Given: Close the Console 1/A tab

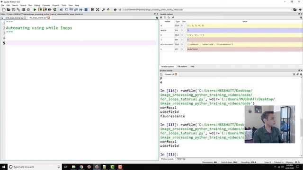Looking at the screenshot, I should coord(176,74).
